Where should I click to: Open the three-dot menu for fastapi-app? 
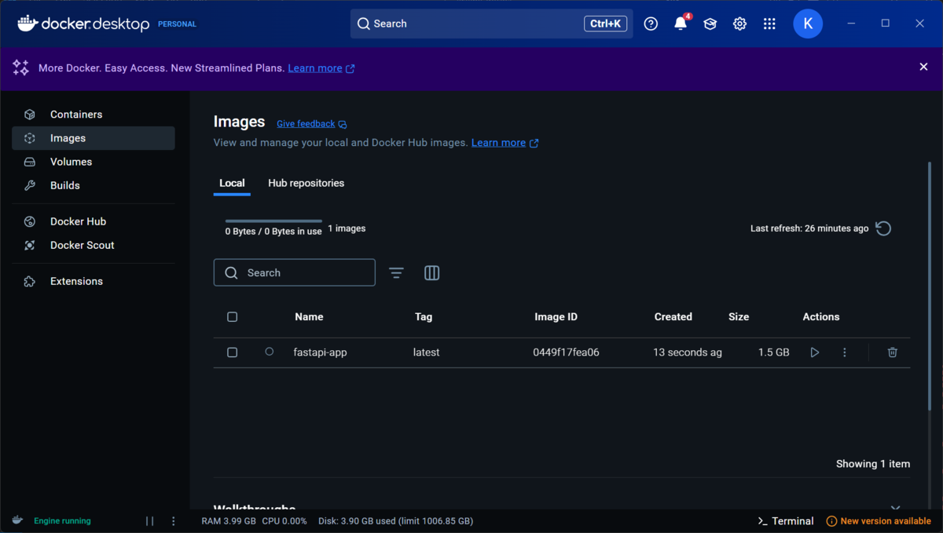pyautogui.click(x=845, y=352)
